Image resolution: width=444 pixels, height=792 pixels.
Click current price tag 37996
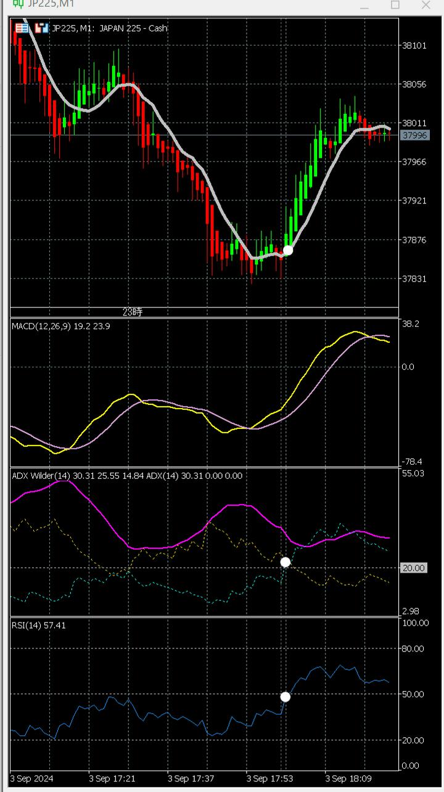(414, 135)
